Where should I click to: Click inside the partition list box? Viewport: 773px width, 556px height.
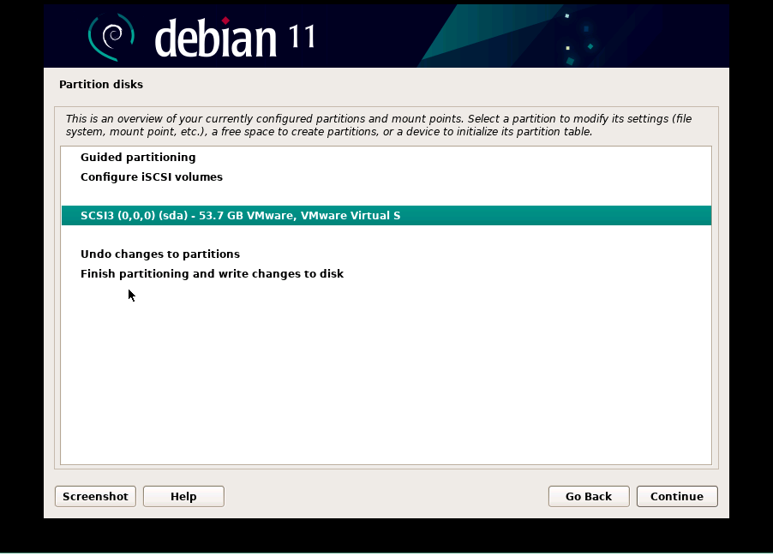tap(386, 360)
